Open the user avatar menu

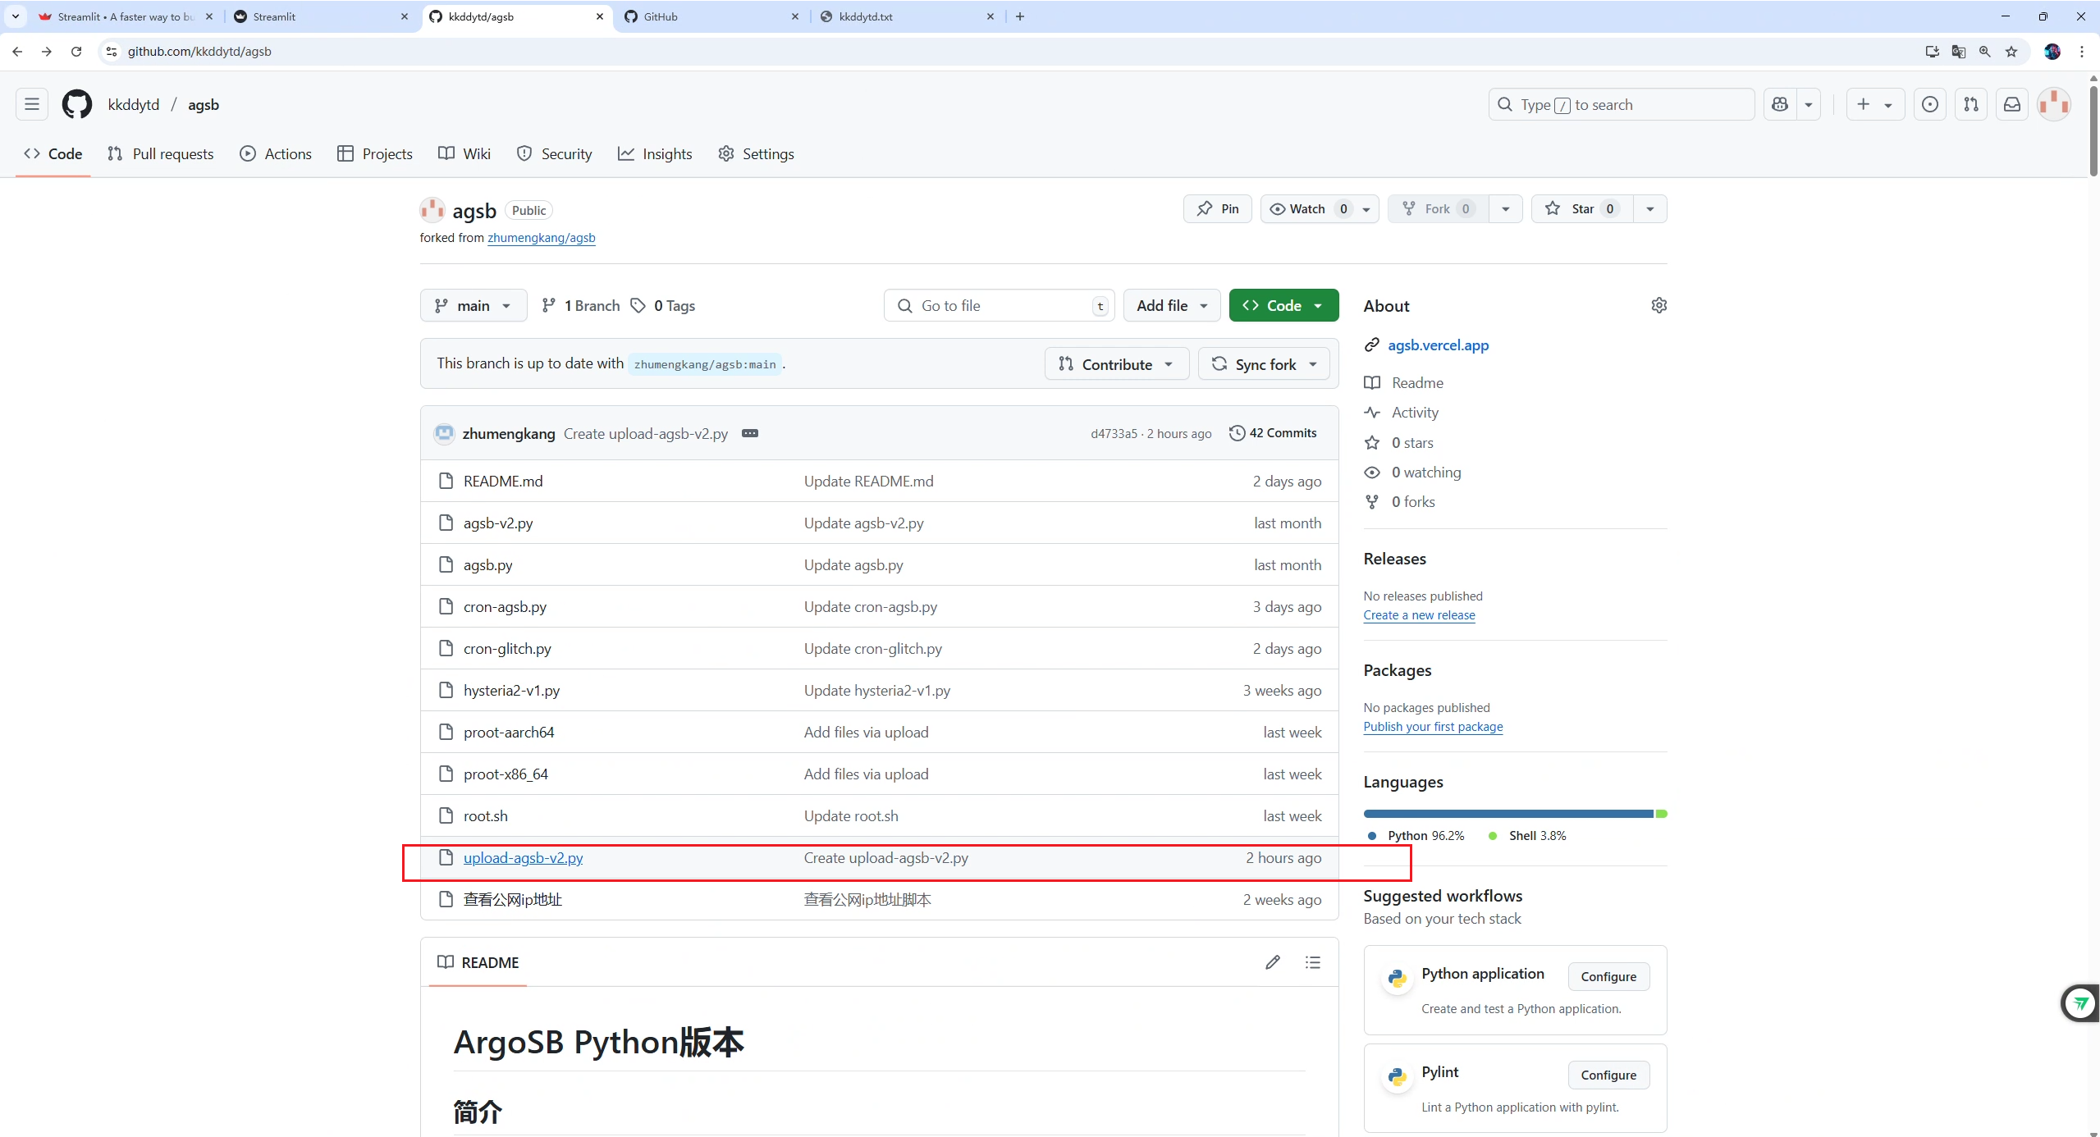pos(2054,104)
